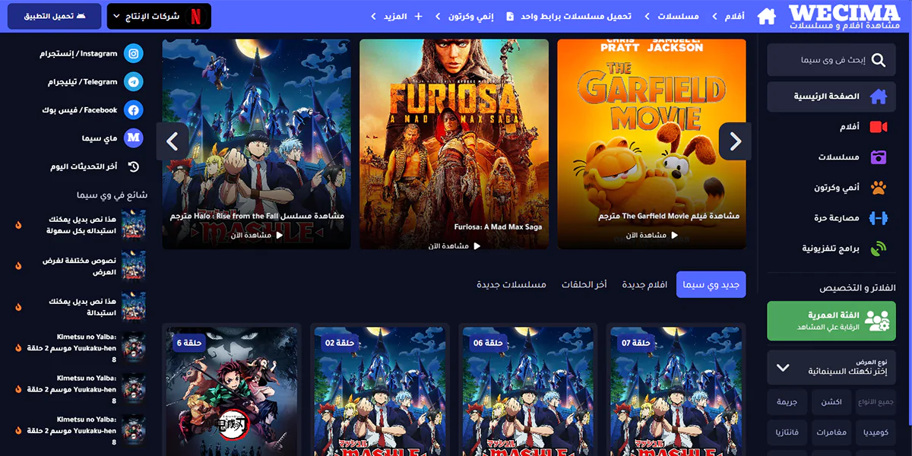
Task: Go to next slide with right arrow
Action: 735,141
